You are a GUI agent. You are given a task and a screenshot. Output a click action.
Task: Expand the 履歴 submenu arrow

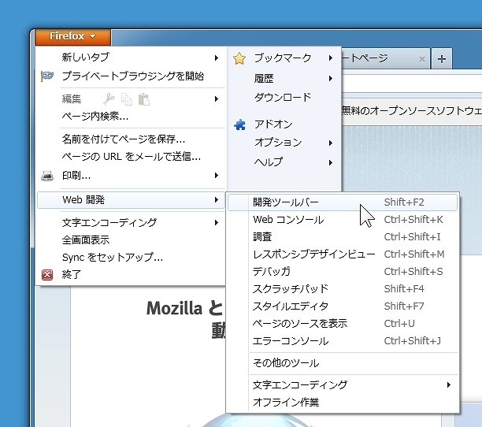pos(331,79)
